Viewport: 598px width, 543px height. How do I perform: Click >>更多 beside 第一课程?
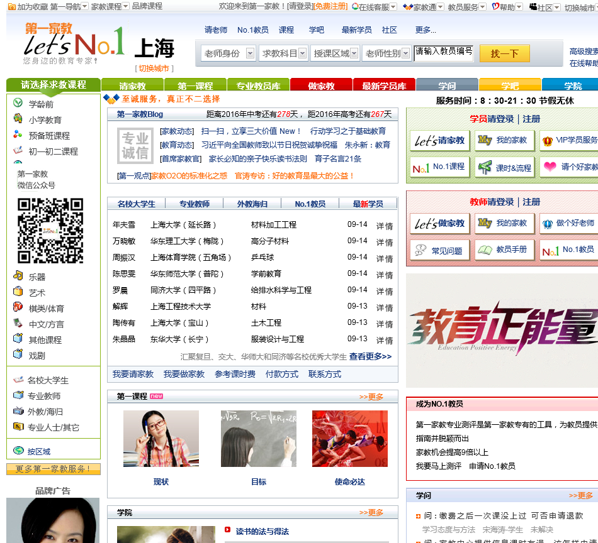click(x=371, y=397)
